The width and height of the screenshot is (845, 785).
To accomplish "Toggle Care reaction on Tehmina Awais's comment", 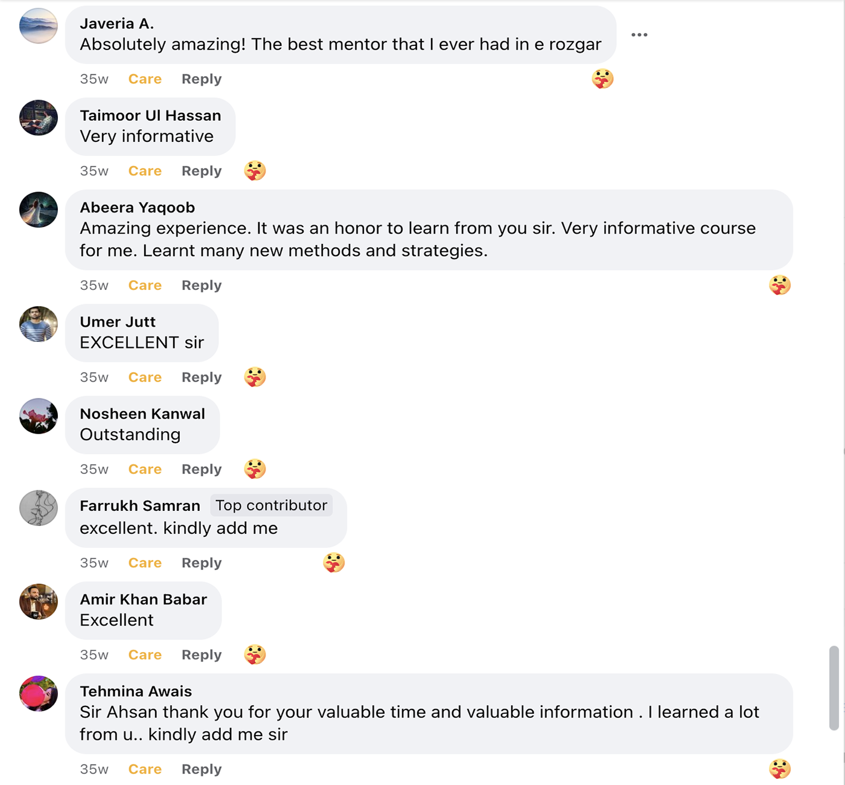I will coord(145,769).
